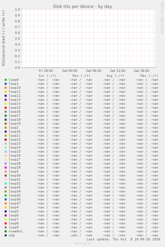This screenshot has height=247, width=165.
Task: Click the loop16 legend label
Action: [x=15, y=112]
